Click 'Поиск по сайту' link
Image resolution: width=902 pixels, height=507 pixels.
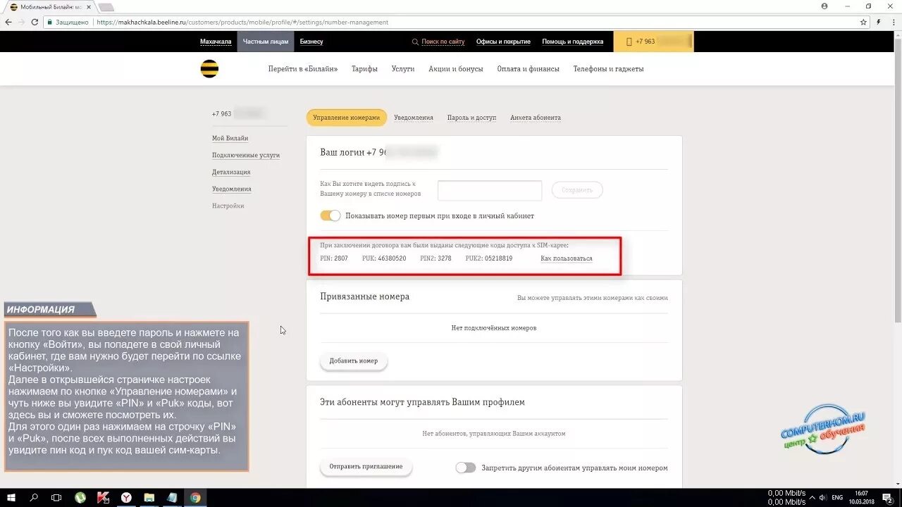pyautogui.click(x=443, y=42)
